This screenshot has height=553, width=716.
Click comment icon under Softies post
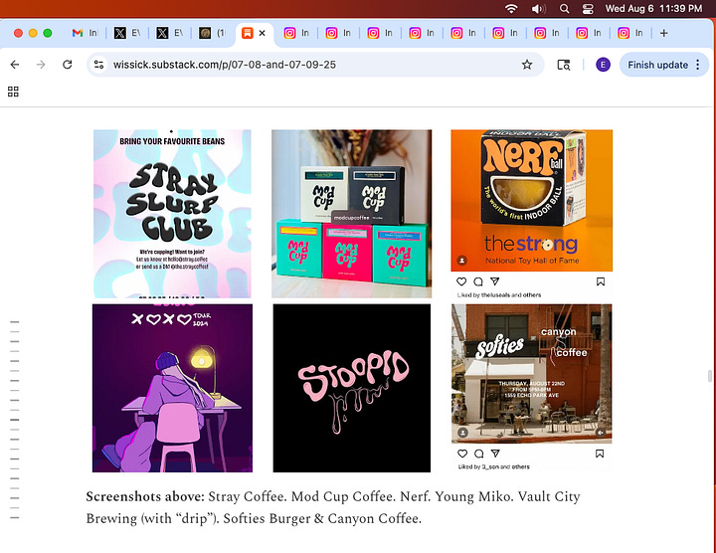point(479,454)
